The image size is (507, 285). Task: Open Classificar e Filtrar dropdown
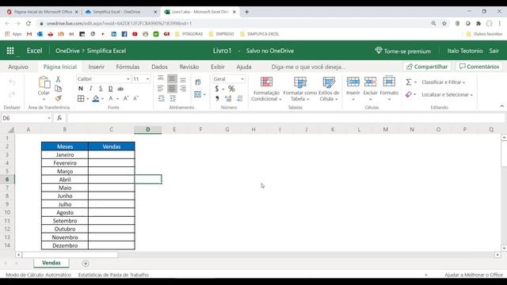click(444, 82)
